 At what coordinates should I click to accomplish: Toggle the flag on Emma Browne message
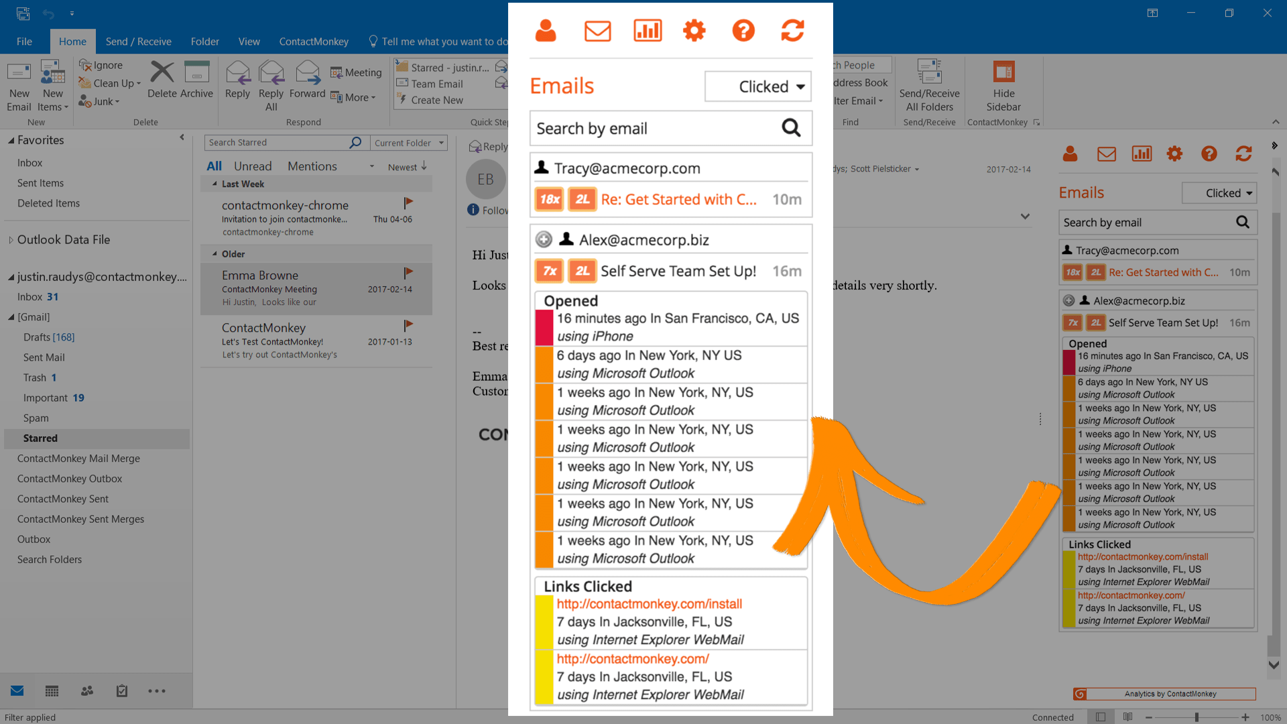[408, 273]
